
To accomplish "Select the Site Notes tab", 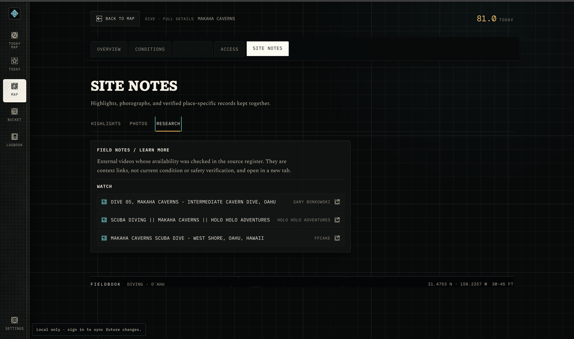I will point(267,48).
